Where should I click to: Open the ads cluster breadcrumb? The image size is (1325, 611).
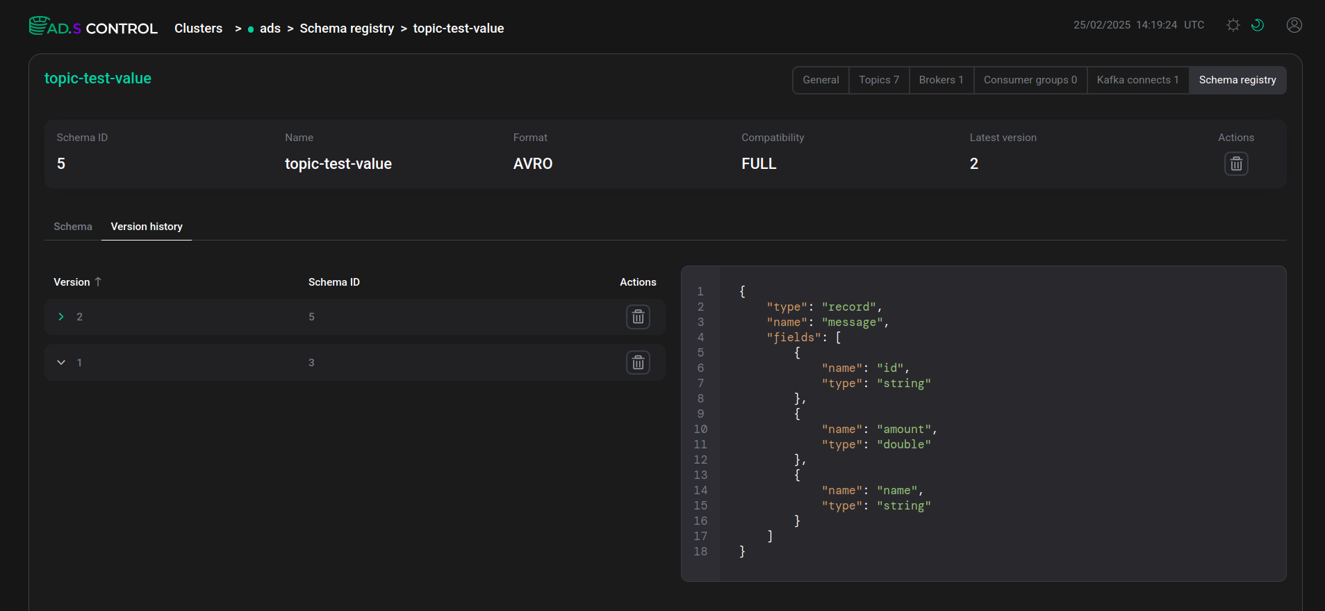[x=270, y=28]
